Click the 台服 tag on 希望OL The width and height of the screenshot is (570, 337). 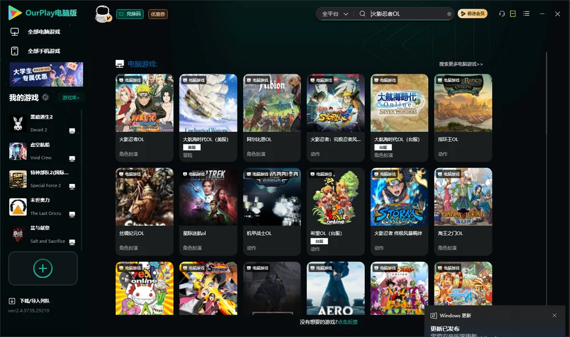(319, 241)
